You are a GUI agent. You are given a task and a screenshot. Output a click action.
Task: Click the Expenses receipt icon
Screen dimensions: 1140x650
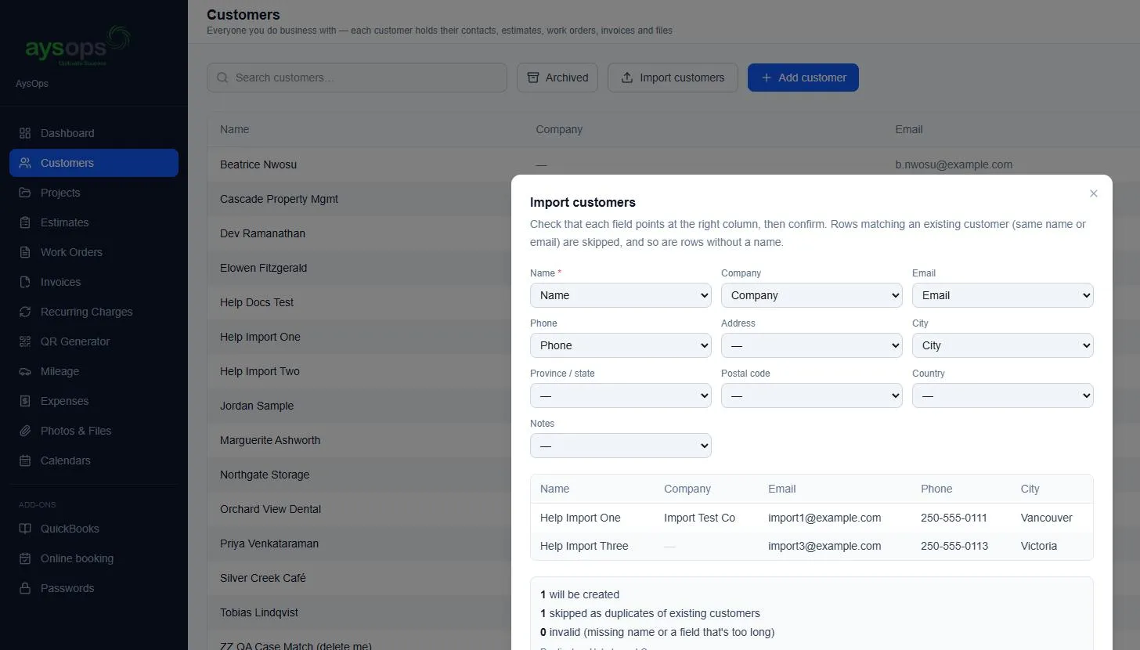[25, 401]
